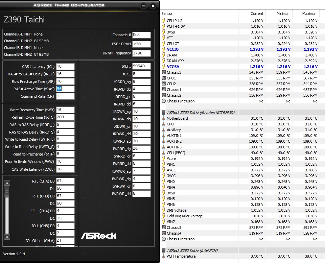Click the tCKE input field
The height and width of the screenshot is (263, 325).
tap(141, 74)
